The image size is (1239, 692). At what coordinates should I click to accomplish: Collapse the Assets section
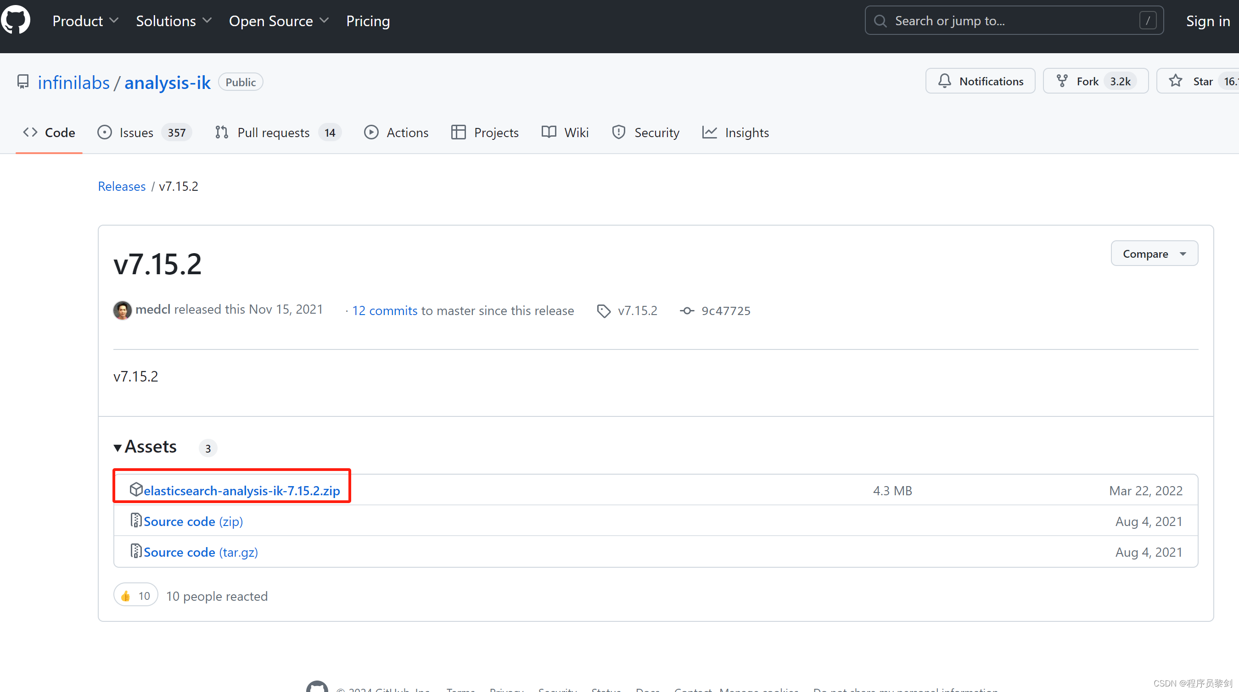coord(118,447)
